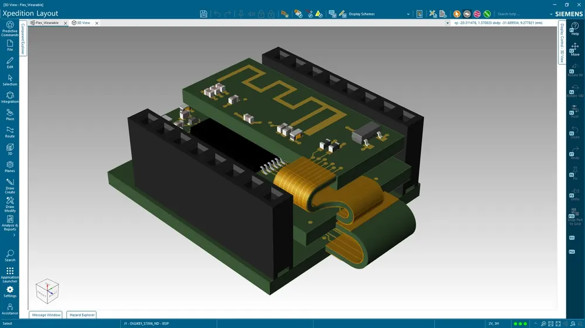Click the yellow warning hazard icon
585x328 pixels.
[319, 14]
